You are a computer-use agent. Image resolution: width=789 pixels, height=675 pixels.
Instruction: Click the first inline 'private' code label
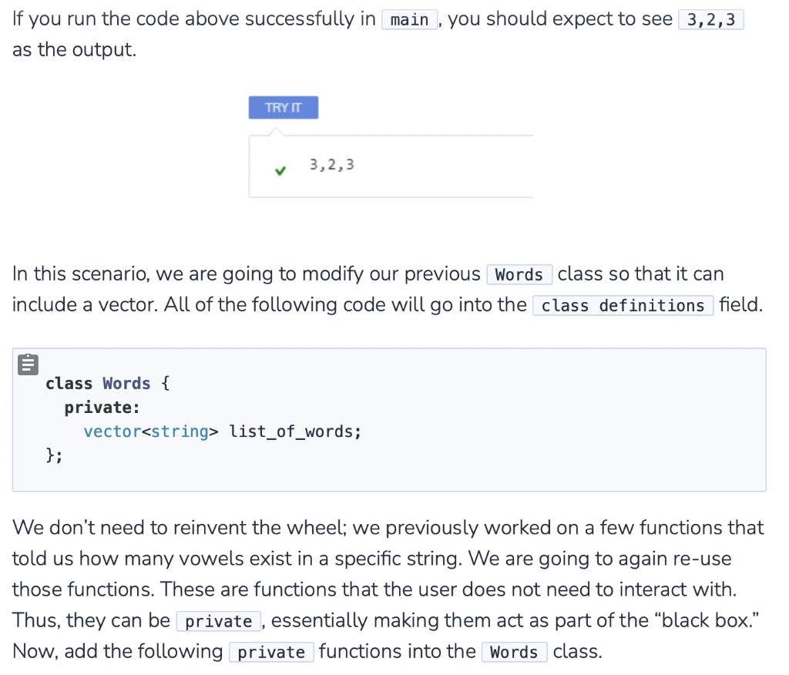point(218,621)
